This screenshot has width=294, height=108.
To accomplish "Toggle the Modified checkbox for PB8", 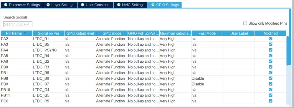I will pyautogui.click(x=270, y=78).
